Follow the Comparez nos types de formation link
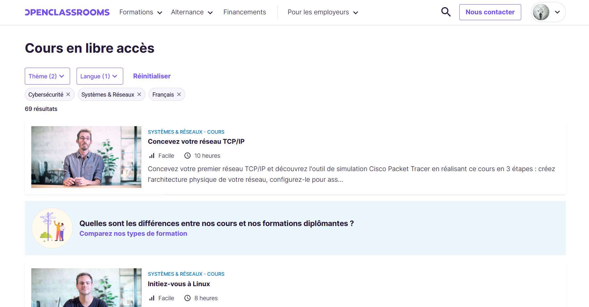 (133, 233)
